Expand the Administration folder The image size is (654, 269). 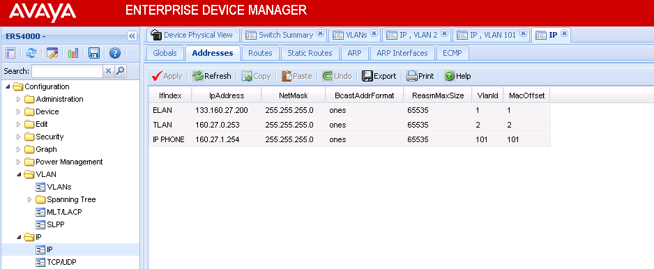pyautogui.click(x=18, y=99)
